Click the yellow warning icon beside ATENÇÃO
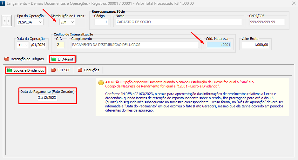298x160 pixels. (x=101, y=83)
